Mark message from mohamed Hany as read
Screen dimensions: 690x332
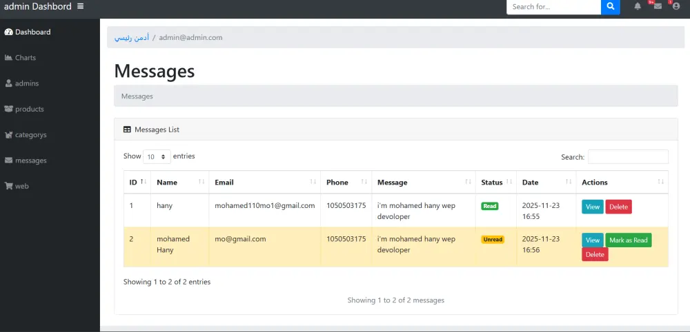pyautogui.click(x=628, y=240)
